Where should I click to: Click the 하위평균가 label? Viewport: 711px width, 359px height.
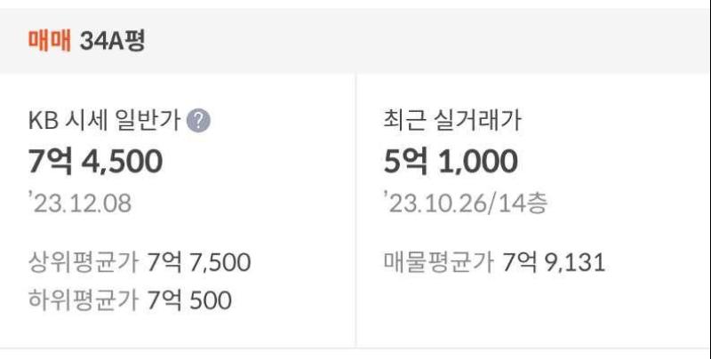pos(84,300)
